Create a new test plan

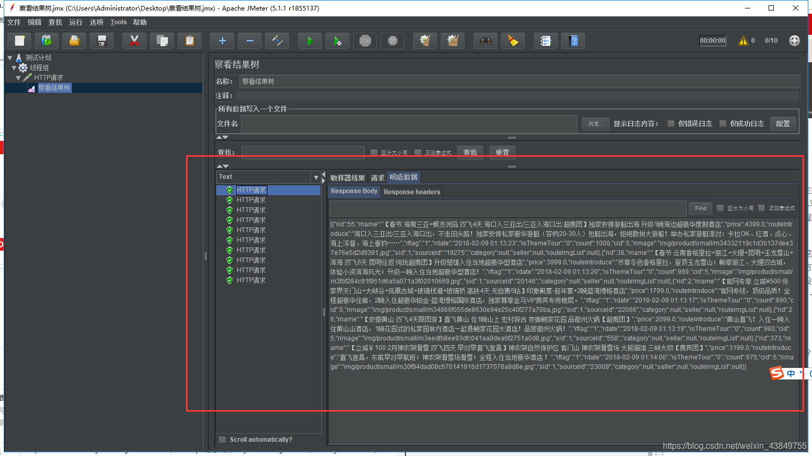click(x=20, y=41)
